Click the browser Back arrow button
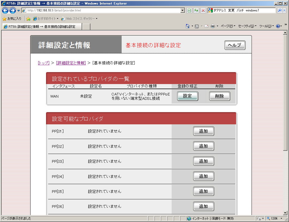 point(5,10)
